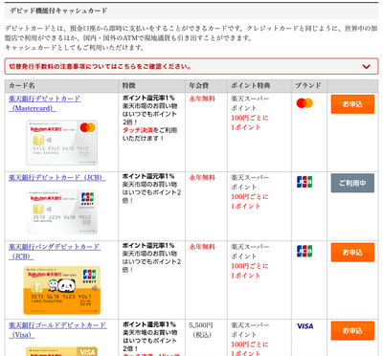Click お申込 button for Mastercard debit card
383x356 pixels.
tap(352, 104)
